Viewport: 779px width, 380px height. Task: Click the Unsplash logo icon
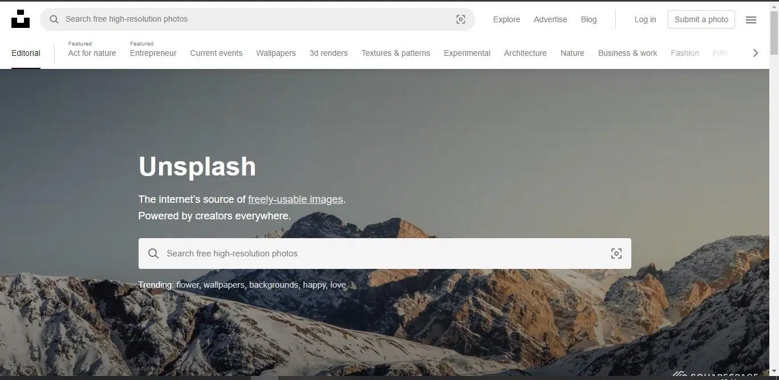[x=21, y=19]
